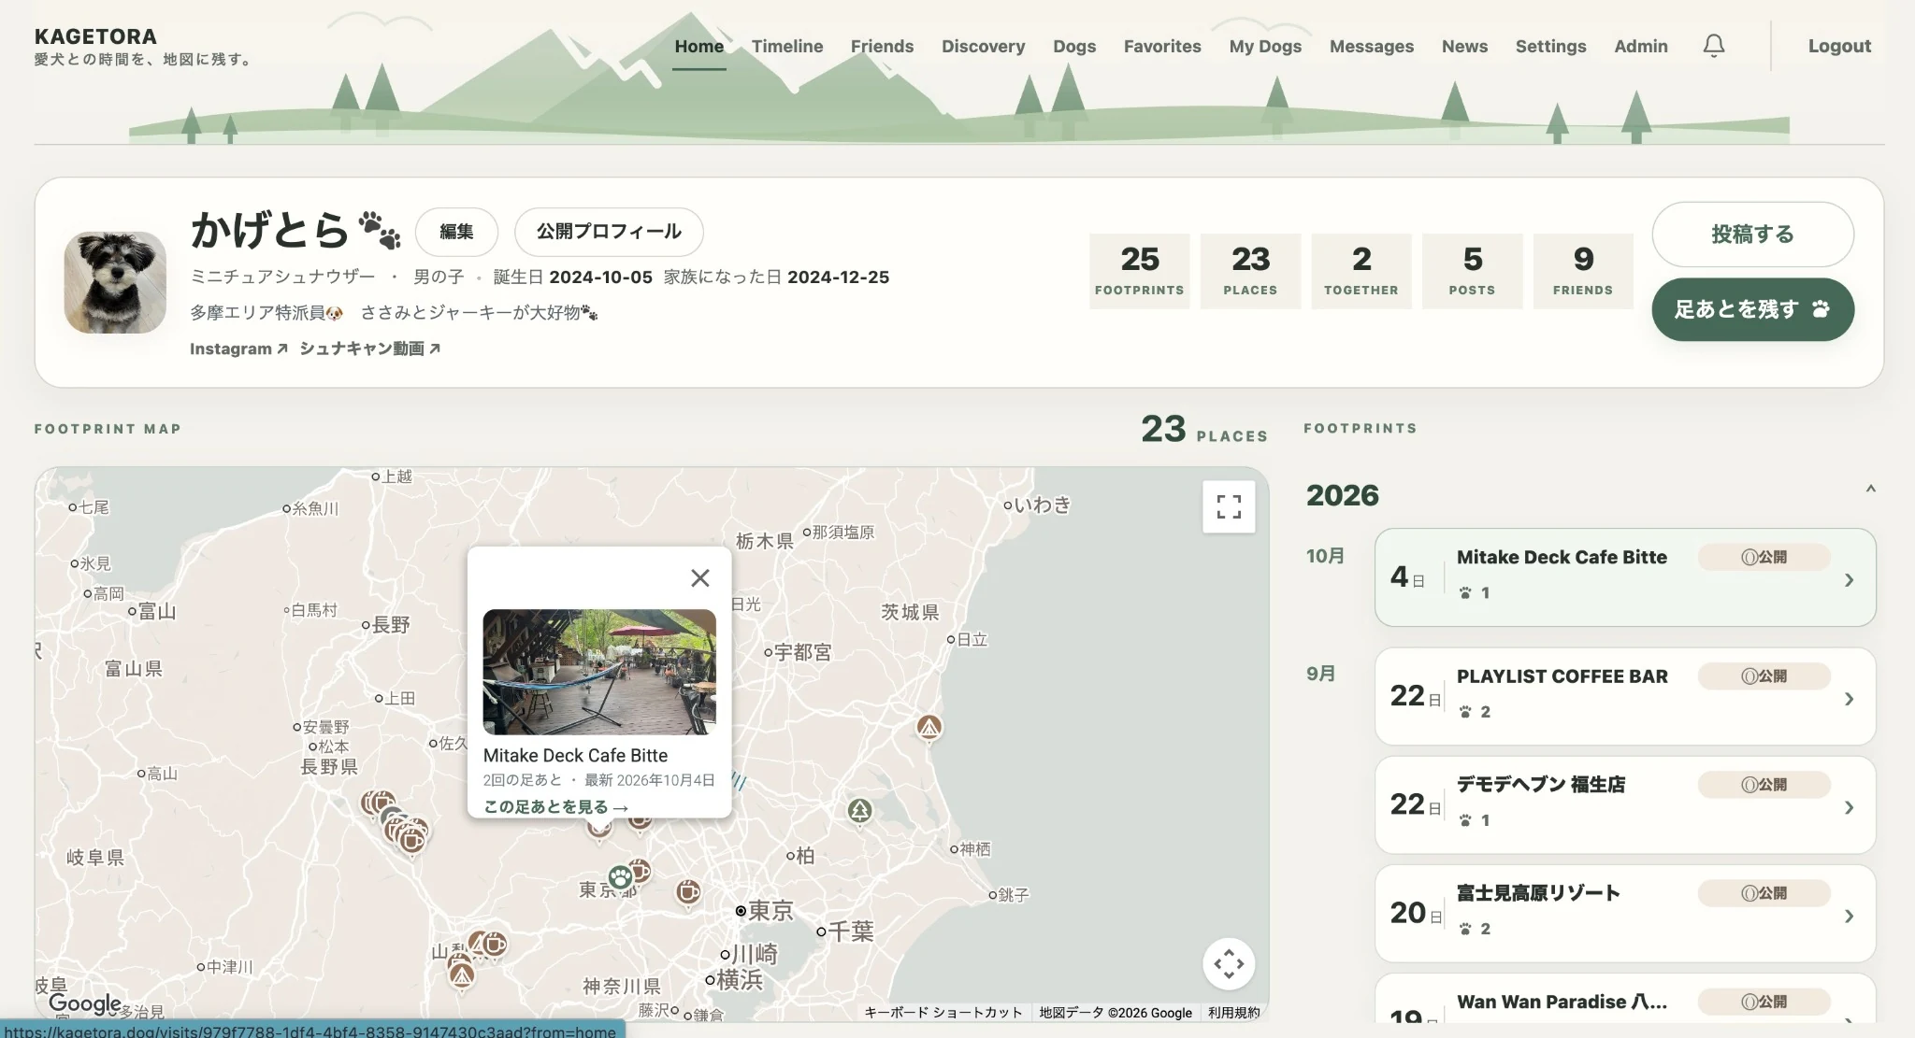Image resolution: width=1915 pixels, height=1038 pixels.
Task: Click the green paw marker near 東京都
Action: tap(619, 877)
